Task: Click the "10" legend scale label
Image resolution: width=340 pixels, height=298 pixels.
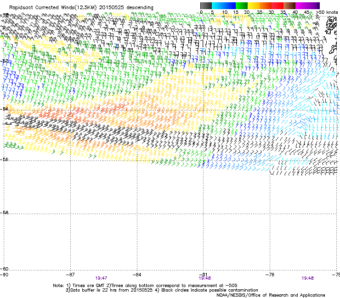Action: click(225, 12)
